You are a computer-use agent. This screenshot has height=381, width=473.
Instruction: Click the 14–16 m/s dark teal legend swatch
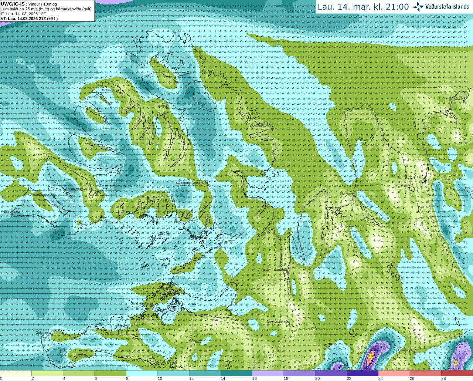click(236, 373)
